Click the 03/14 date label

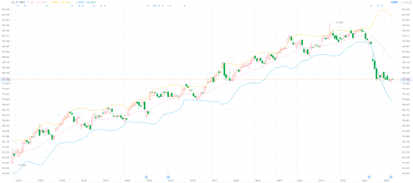[19, 181]
